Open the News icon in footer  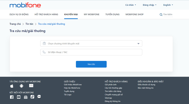pos(25,97)
